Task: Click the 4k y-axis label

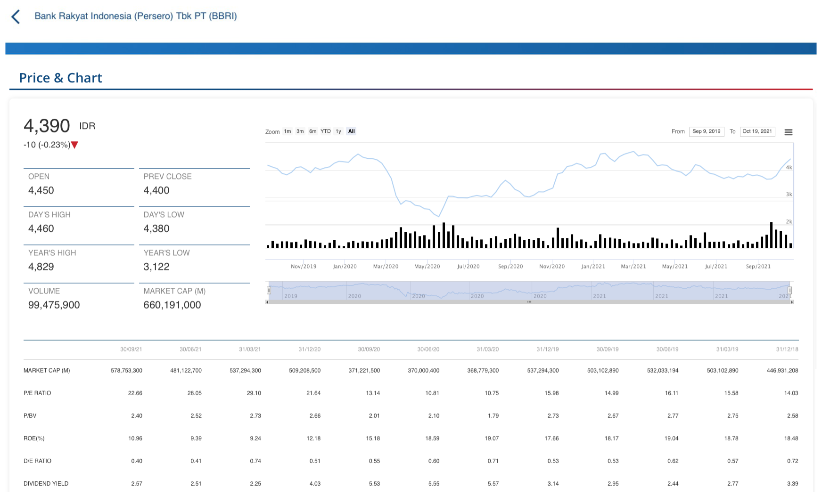Action: click(x=789, y=168)
